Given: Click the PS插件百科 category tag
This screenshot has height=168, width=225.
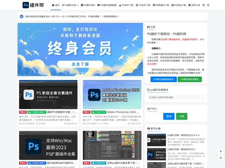Looking at the screenshot, I should click(99, 163).
